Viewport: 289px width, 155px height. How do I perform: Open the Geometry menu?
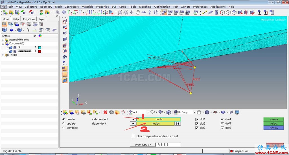tap(46, 7)
